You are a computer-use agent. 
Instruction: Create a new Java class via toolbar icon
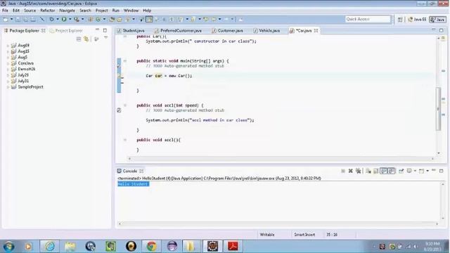coord(98,19)
